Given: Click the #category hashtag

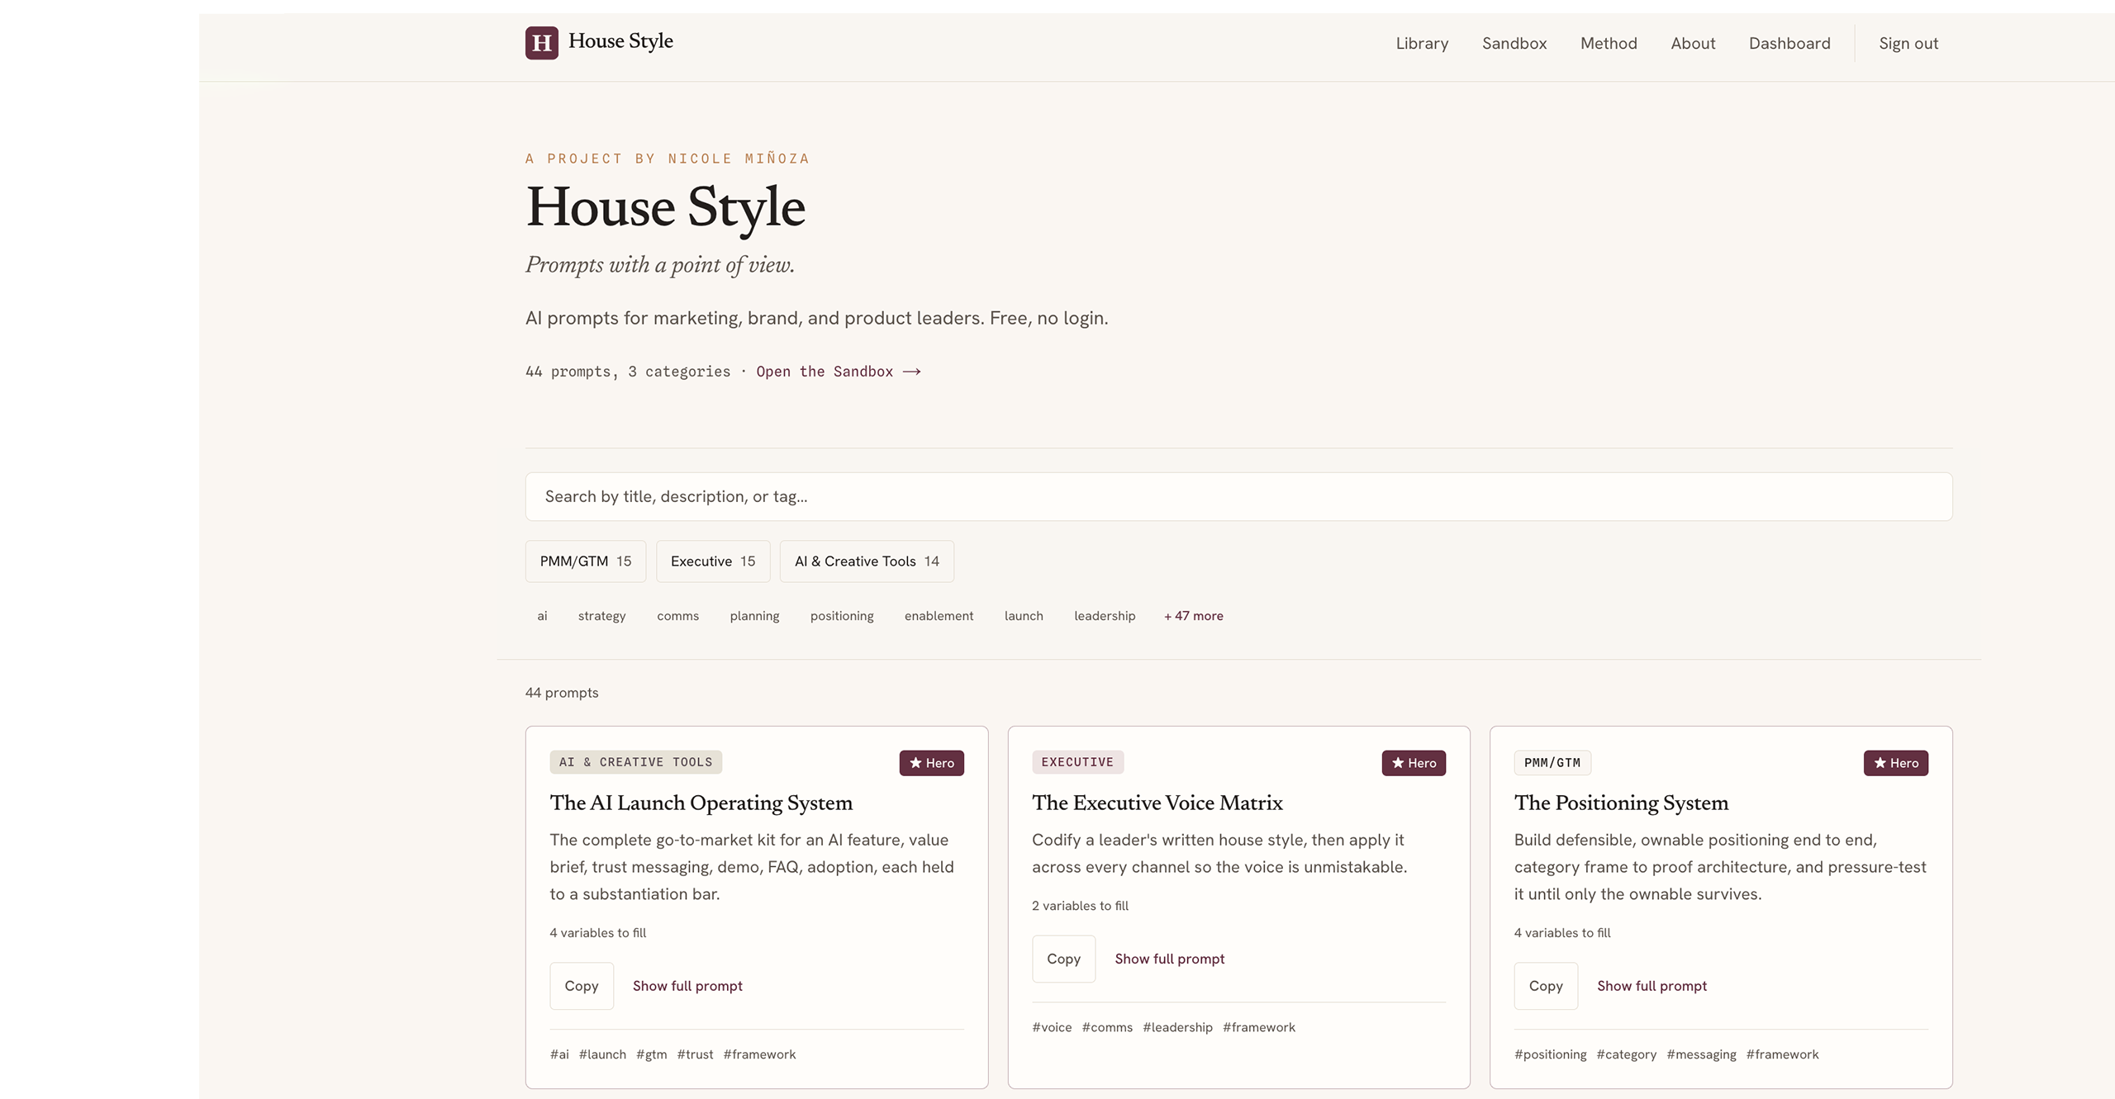Looking at the screenshot, I should 1626,1054.
